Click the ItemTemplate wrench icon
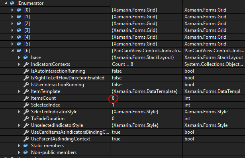 [26, 91]
